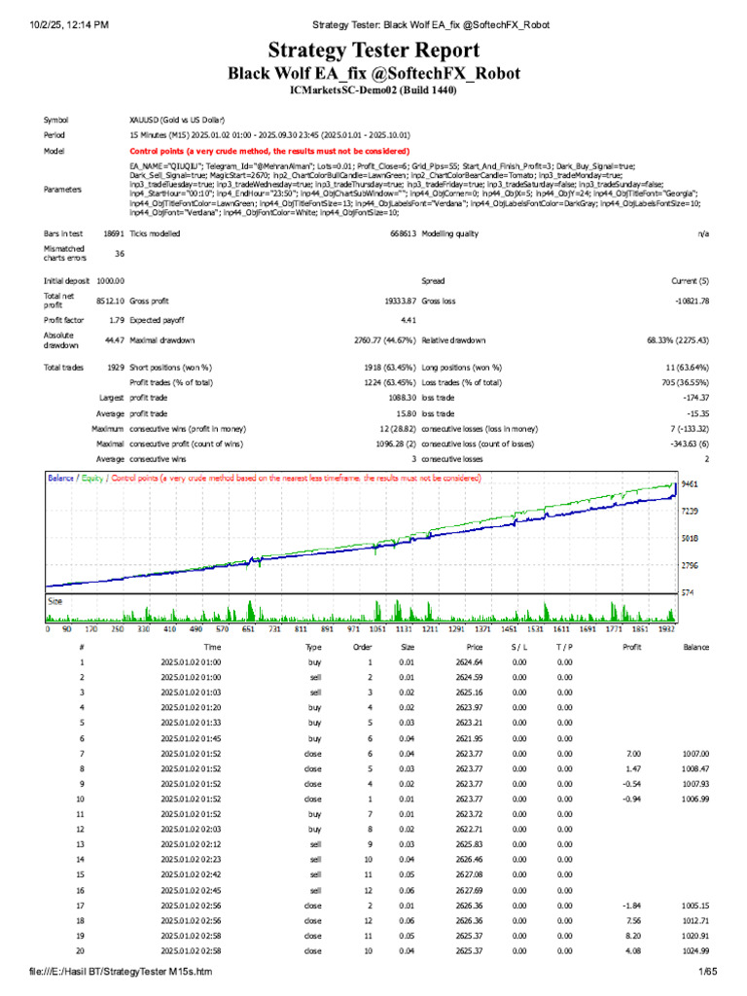The height and width of the screenshot is (996, 747).
Task: Select Largest loss trade value "-174.37"
Action: (x=696, y=398)
